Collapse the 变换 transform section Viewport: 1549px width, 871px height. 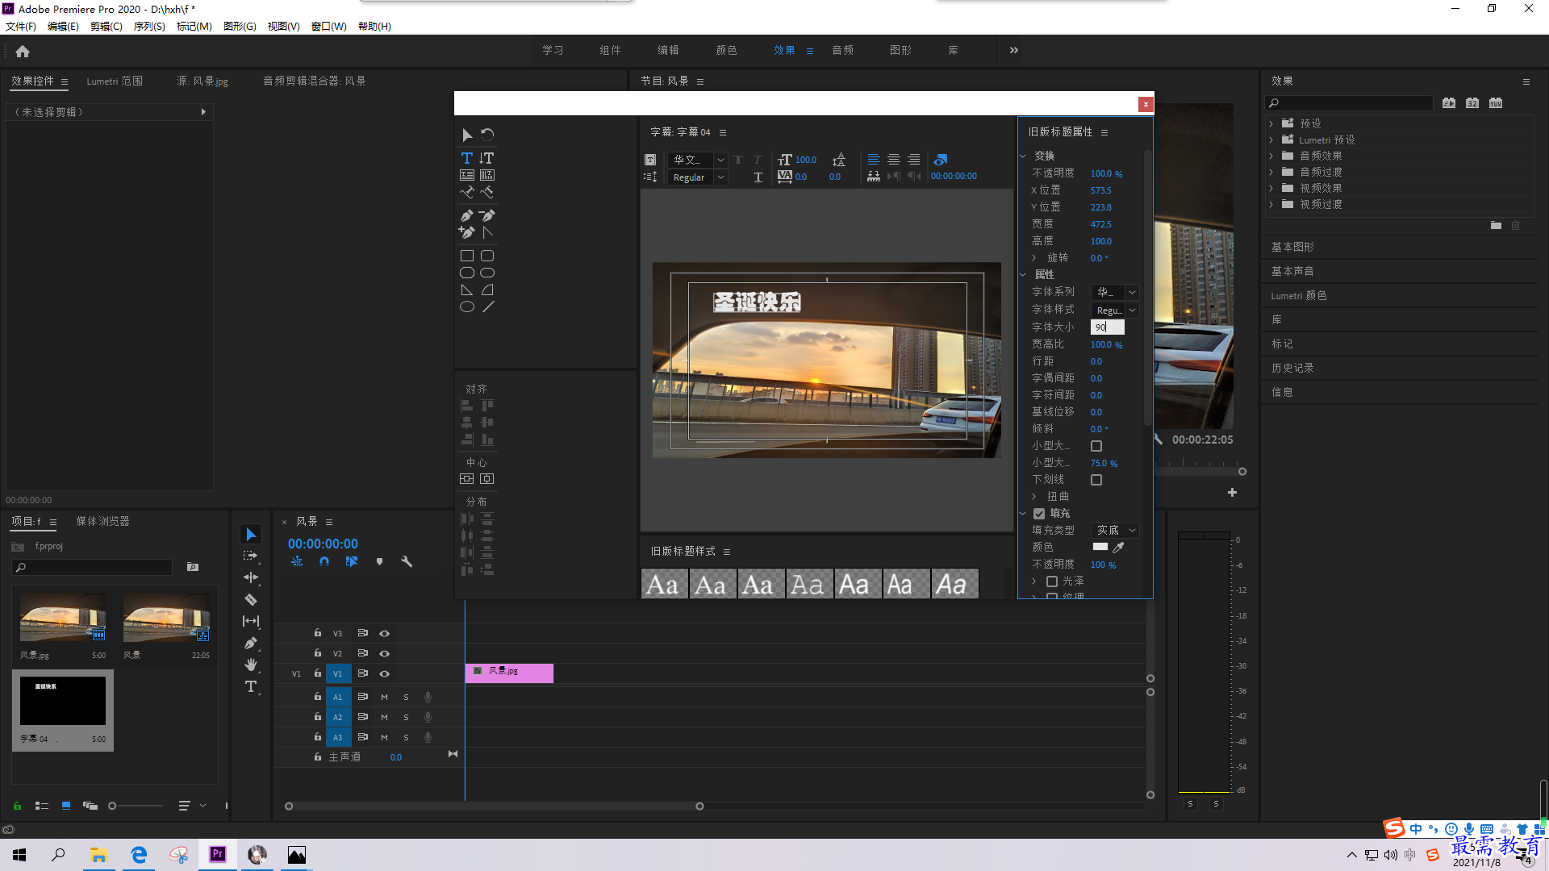pos(1023,156)
